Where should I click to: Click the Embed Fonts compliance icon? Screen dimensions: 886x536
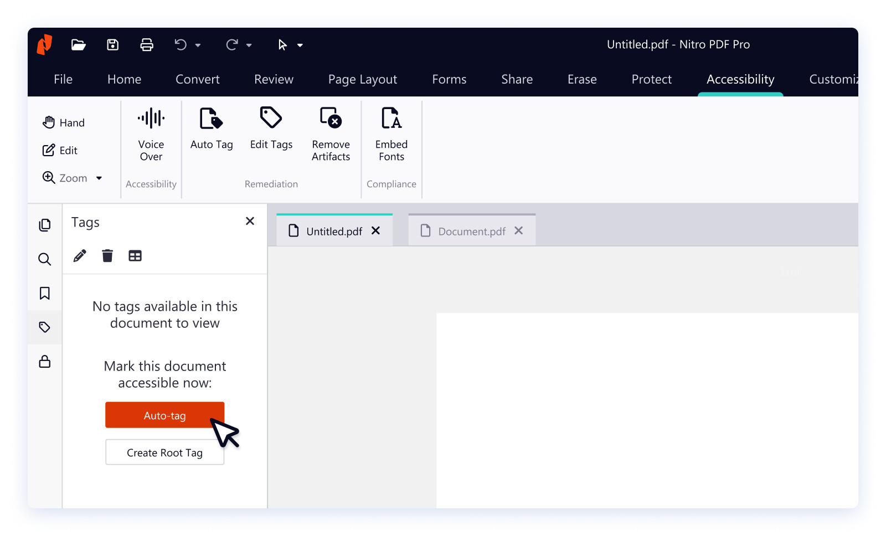[x=391, y=133]
